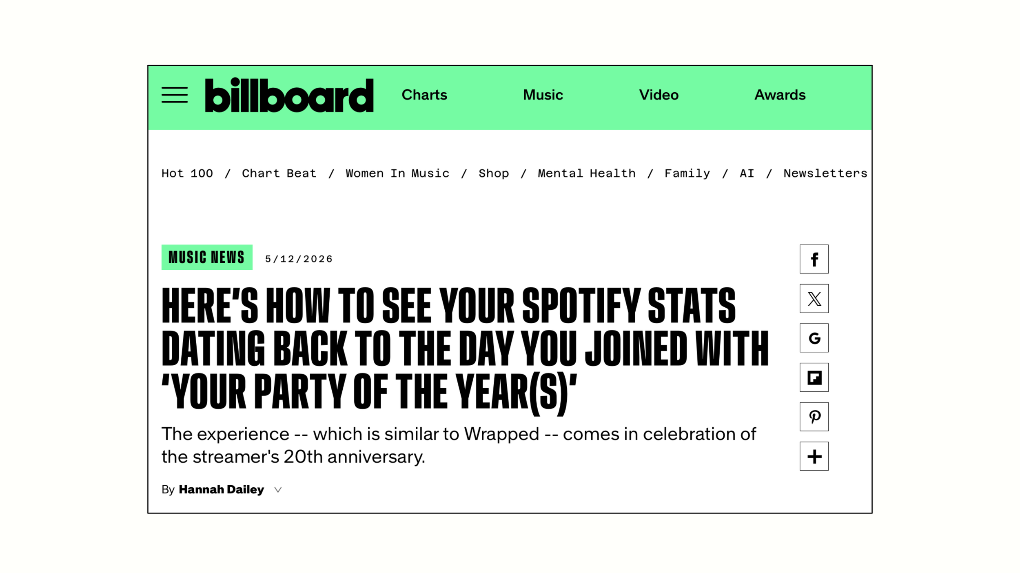1020x573 pixels.
Task: Open the Hot 100 link
Action: click(187, 173)
